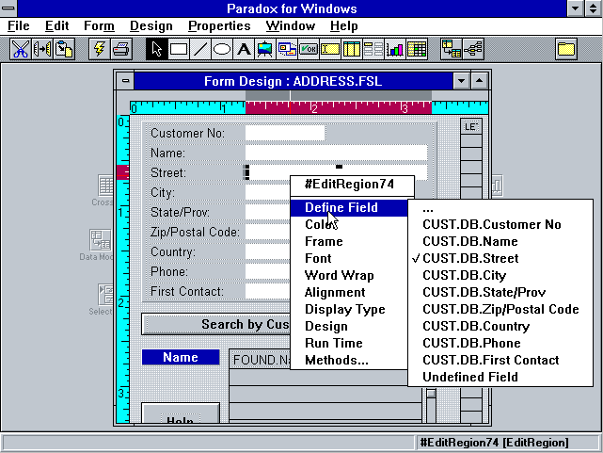Select the Crosstab grid tool

[x=417, y=49]
